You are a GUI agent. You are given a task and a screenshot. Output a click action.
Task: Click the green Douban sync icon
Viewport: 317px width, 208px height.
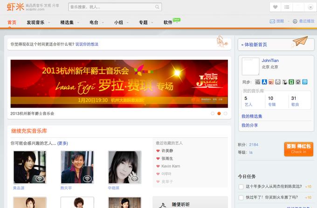291,82
